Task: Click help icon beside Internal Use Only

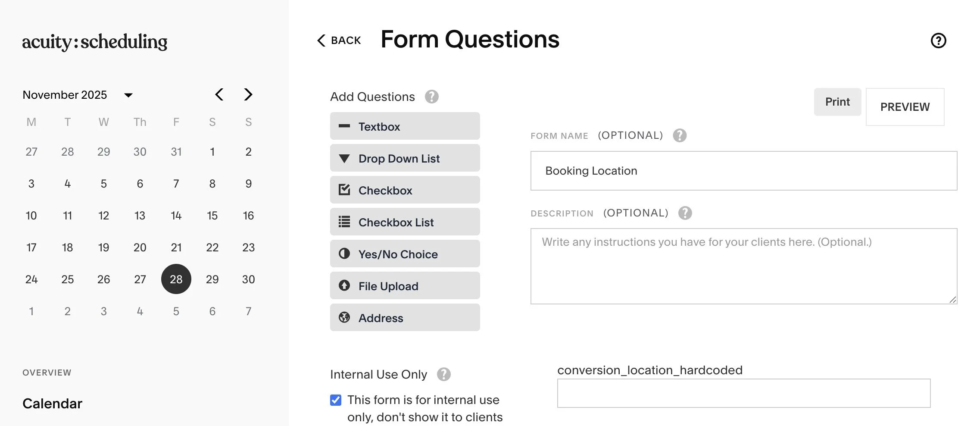Action: [x=443, y=374]
